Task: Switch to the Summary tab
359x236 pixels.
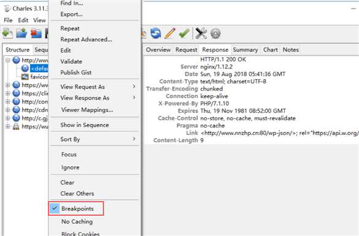Action: click(x=245, y=50)
